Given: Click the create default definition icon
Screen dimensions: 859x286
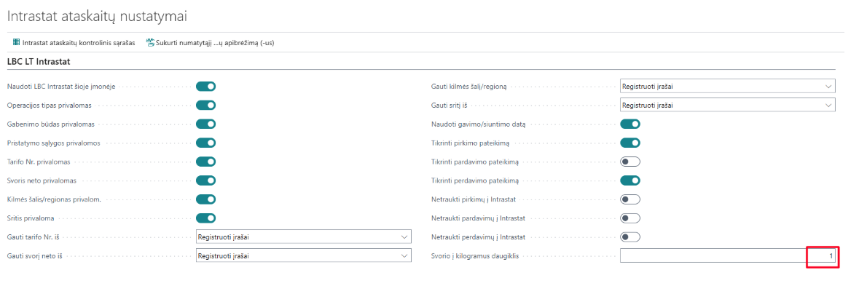Looking at the screenshot, I should (x=150, y=42).
